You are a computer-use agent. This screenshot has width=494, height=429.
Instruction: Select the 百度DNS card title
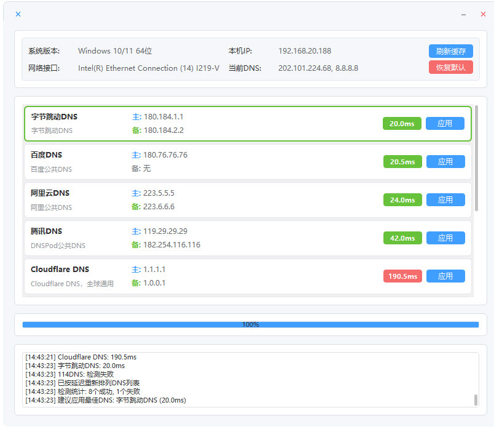tap(46, 155)
